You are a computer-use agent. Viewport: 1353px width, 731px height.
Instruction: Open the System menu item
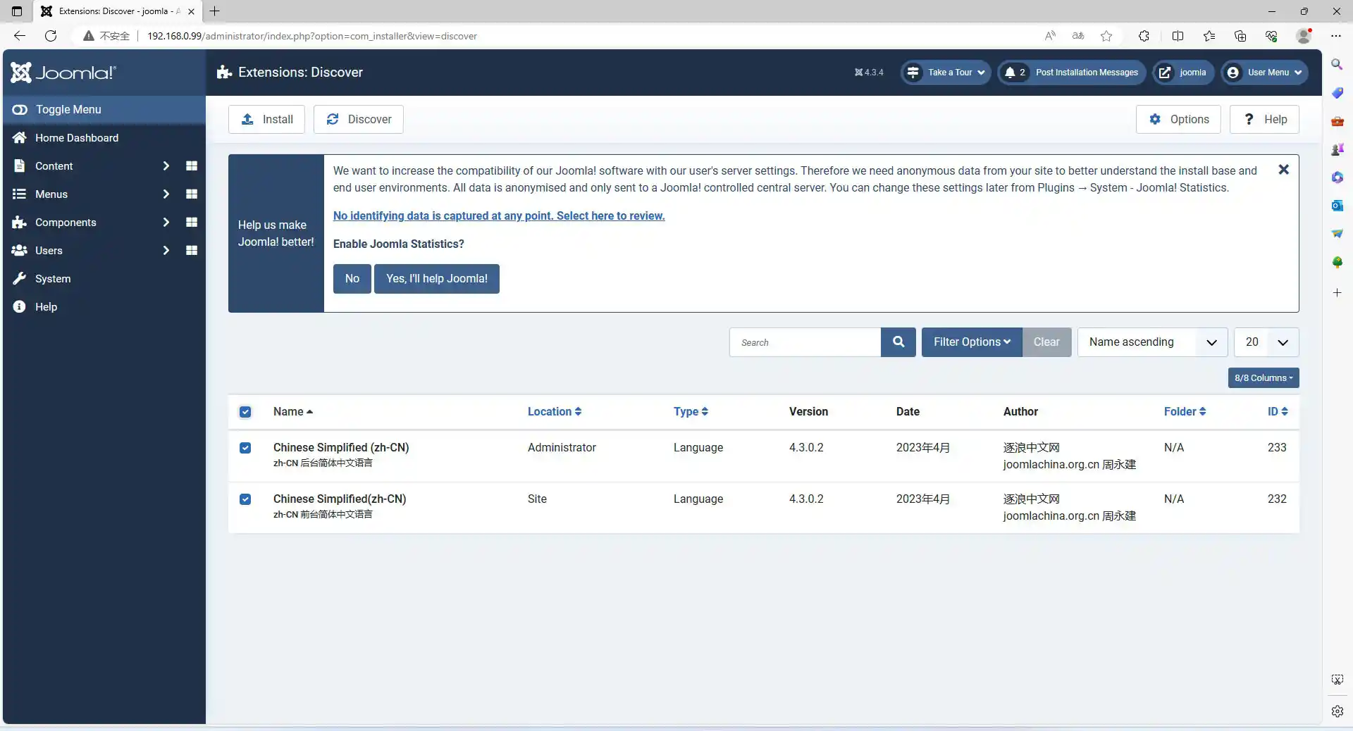point(53,279)
